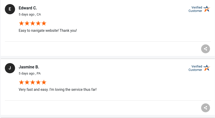The height and width of the screenshot is (118, 215).
Task: Click Jasmine B.'s "J" avatar circle
Action: pos(10,68)
